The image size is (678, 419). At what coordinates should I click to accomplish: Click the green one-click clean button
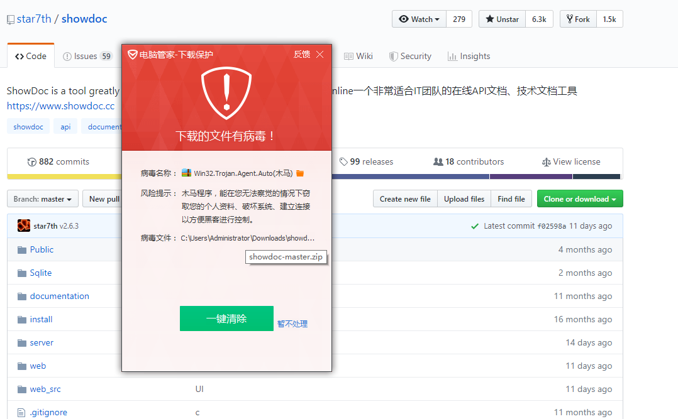tap(226, 318)
